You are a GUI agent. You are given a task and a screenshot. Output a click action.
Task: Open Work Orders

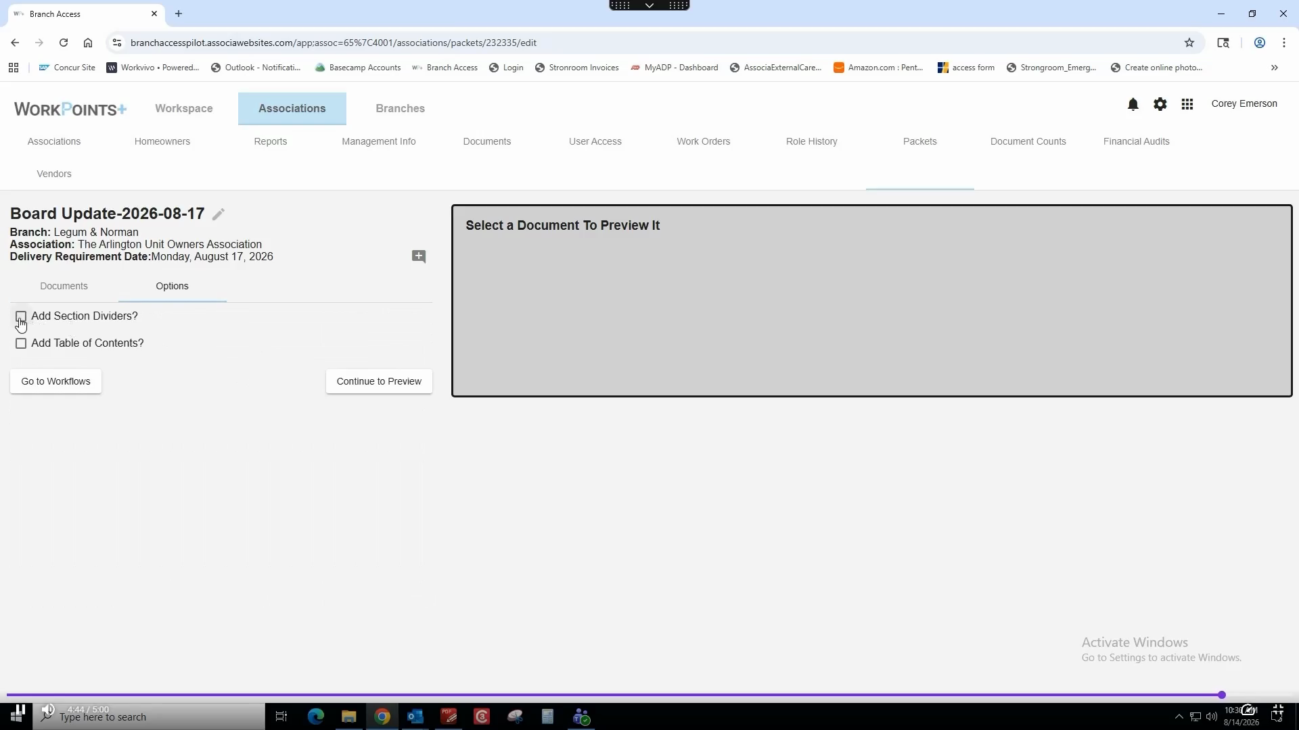[704, 141]
